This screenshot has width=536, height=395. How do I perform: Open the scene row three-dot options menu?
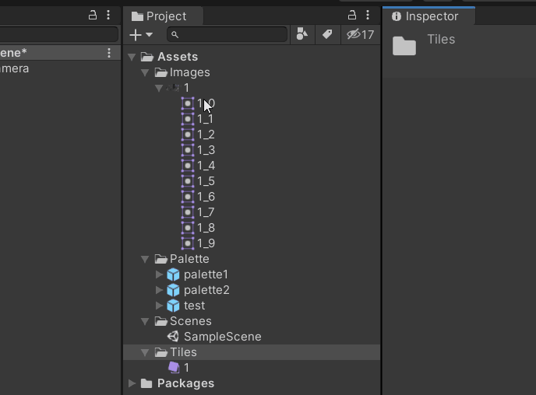tap(109, 53)
